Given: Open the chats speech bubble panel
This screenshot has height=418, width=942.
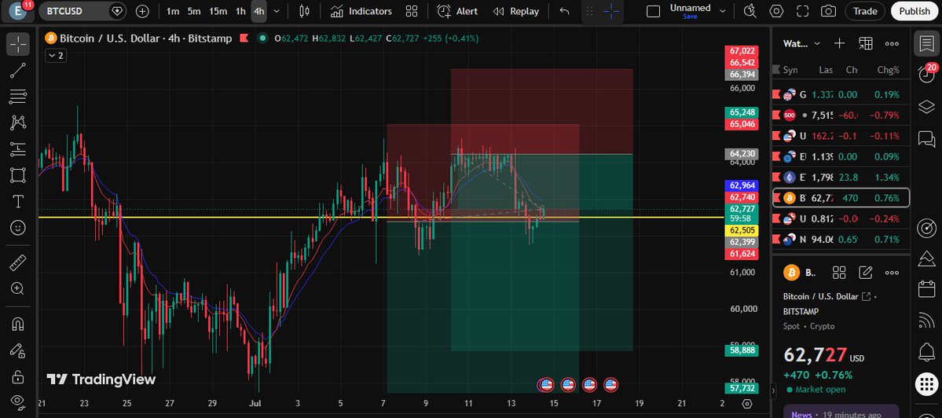Looking at the screenshot, I should click(x=927, y=139).
